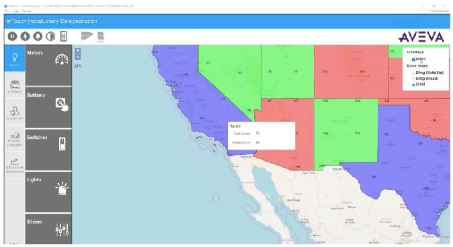
Task: Open the Lights tile
Action: coord(48,192)
